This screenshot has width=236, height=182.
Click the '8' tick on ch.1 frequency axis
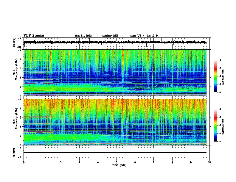(x=21, y=59)
